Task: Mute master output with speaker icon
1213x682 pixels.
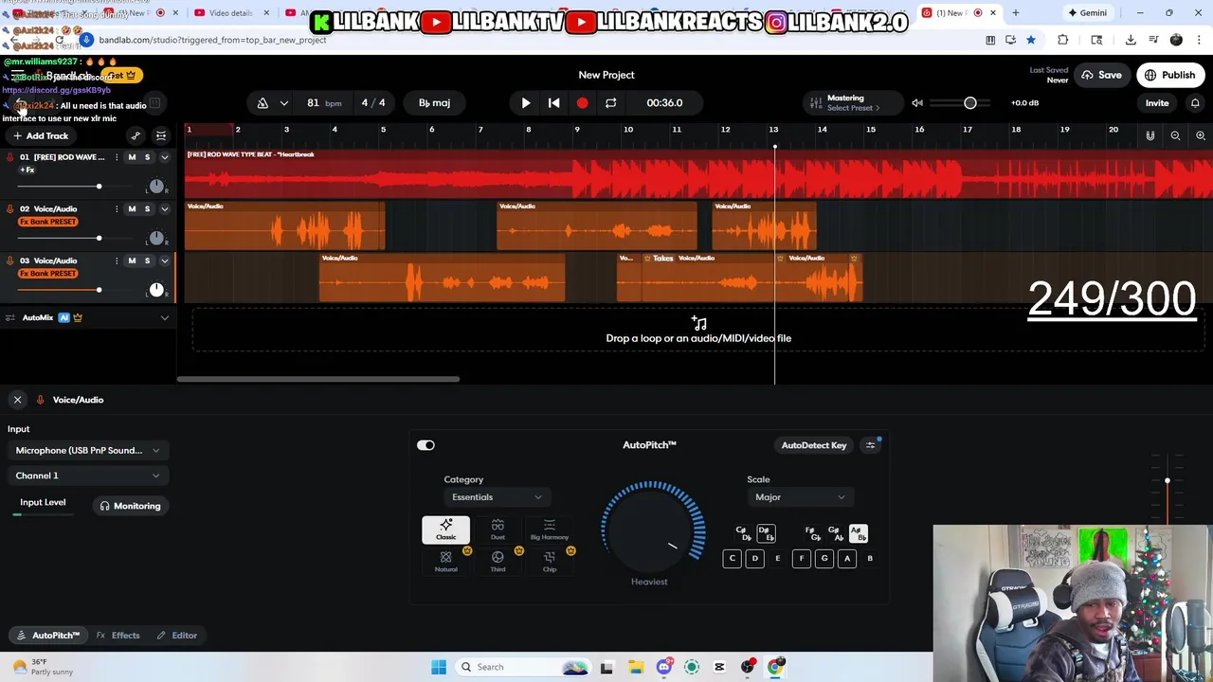Action: [917, 102]
